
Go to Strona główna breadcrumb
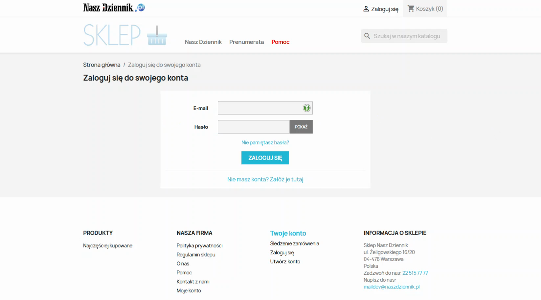coord(101,65)
